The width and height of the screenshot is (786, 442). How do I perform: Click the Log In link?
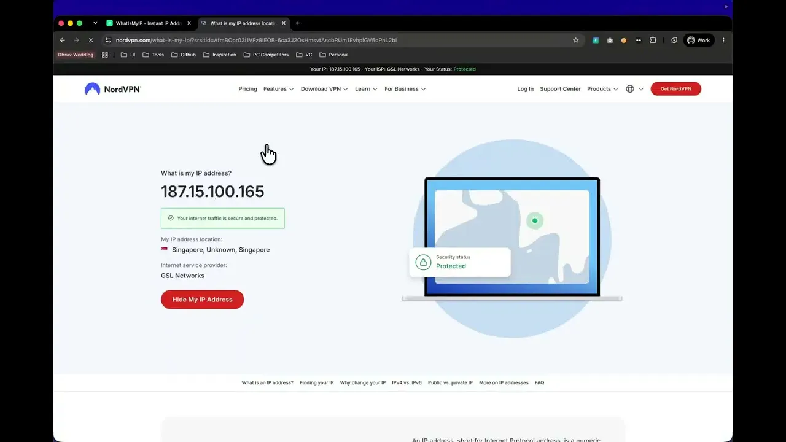click(526, 89)
